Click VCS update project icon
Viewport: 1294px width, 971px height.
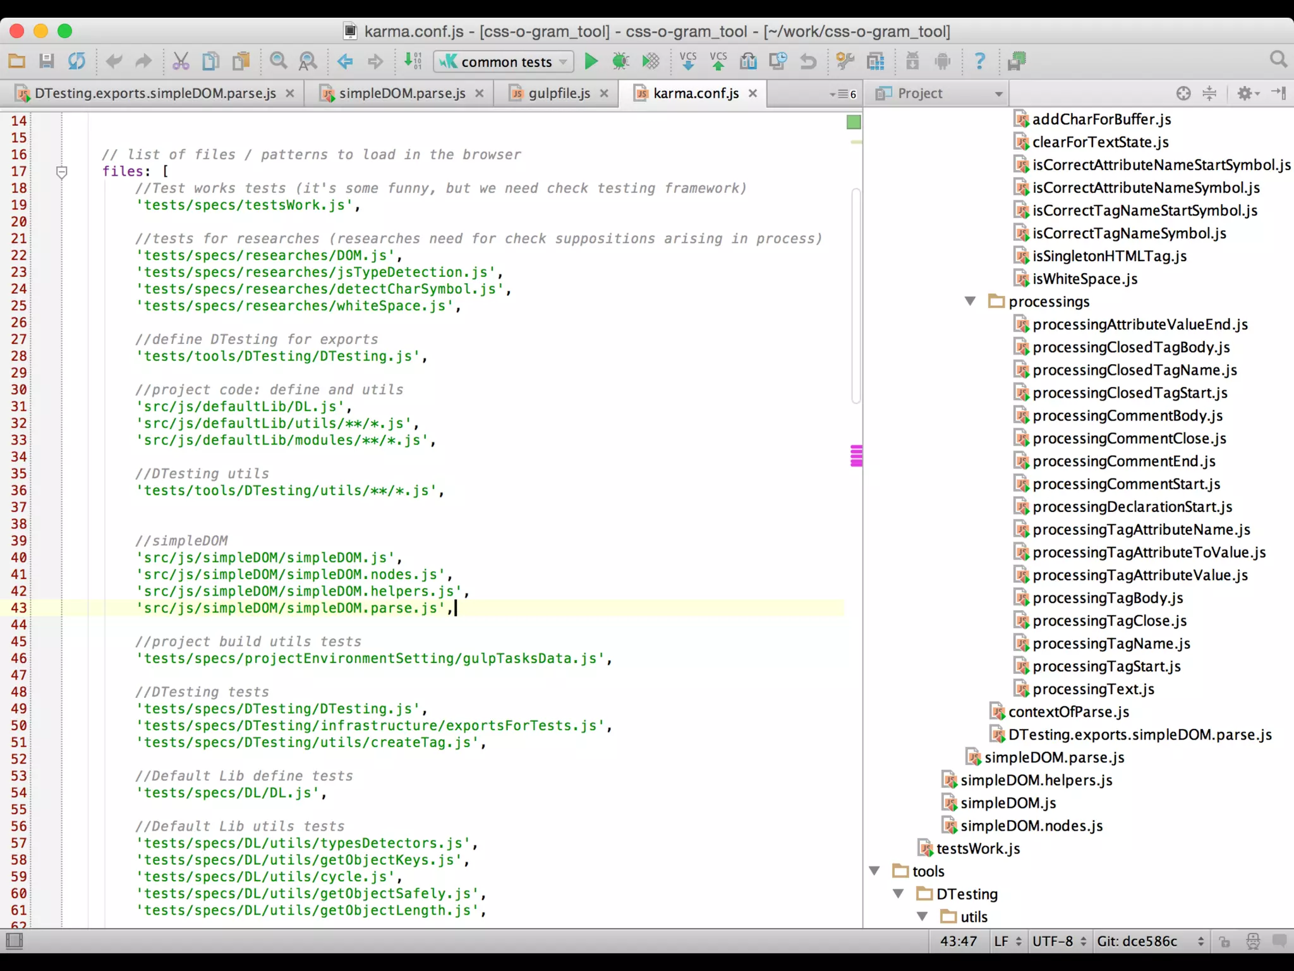[687, 61]
